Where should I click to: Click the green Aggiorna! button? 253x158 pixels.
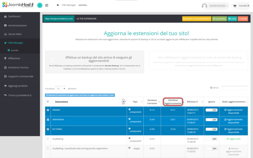click(219, 19)
